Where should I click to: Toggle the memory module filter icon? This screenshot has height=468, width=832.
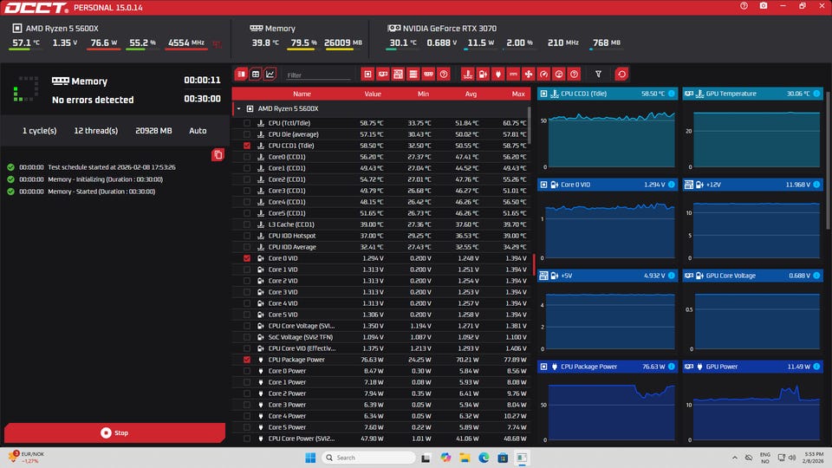pyautogui.click(x=429, y=75)
